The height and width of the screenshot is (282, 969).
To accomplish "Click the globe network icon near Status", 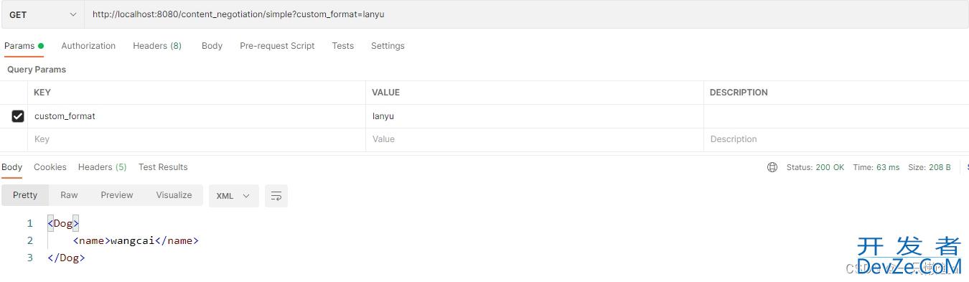I will [772, 167].
